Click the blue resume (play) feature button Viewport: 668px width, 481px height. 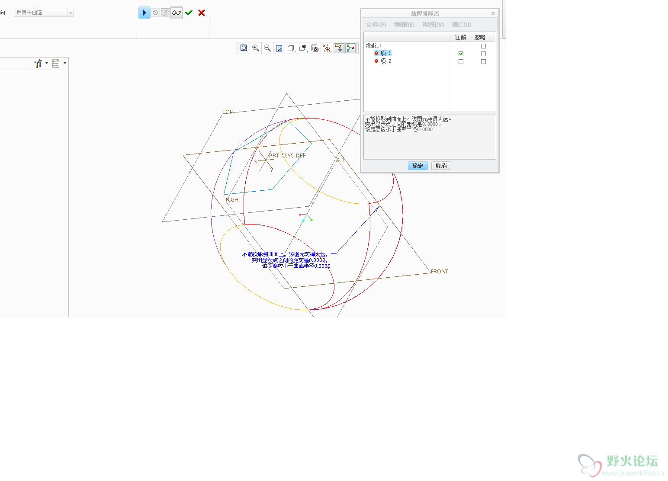(145, 13)
